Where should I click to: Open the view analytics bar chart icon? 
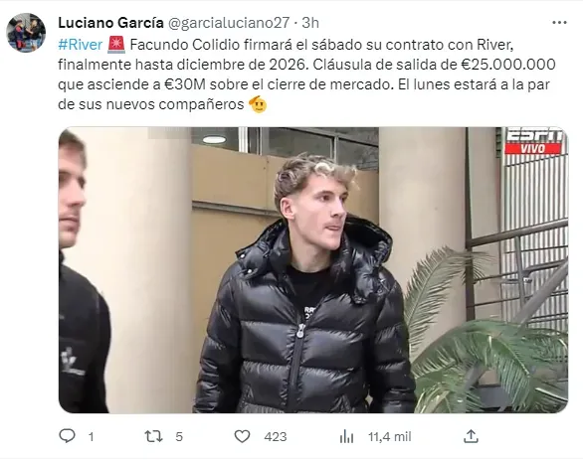click(x=346, y=436)
